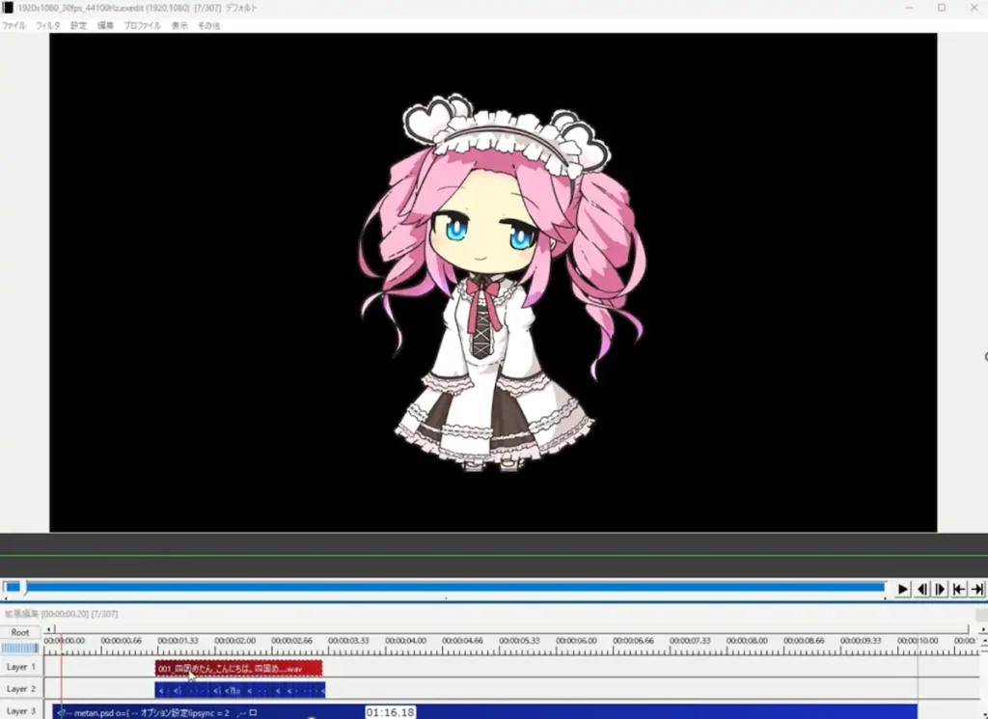Click timeline scroll left arrow
This screenshot has width=988, height=719.
click(x=49, y=629)
